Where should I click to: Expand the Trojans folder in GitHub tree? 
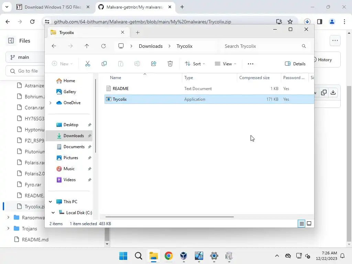[x=8, y=228]
